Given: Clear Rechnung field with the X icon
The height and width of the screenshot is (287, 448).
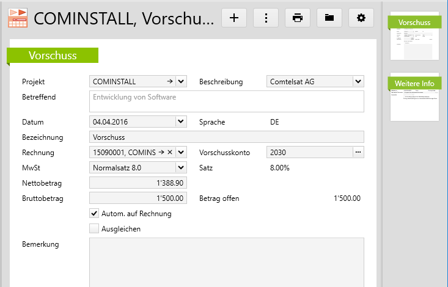Looking at the screenshot, I should coord(170,152).
